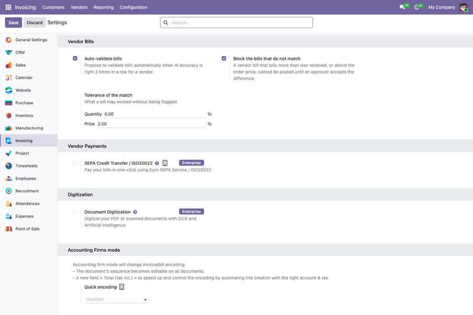Open the Reporting menu
This screenshot has height=315, width=473.
[104, 7]
